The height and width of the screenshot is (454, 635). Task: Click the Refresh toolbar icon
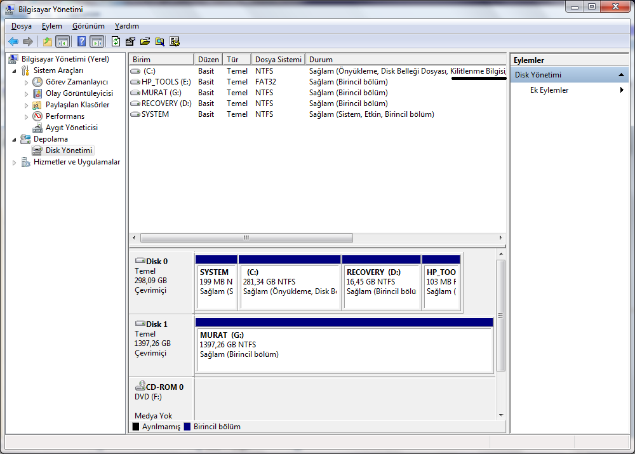[x=116, y=41]
